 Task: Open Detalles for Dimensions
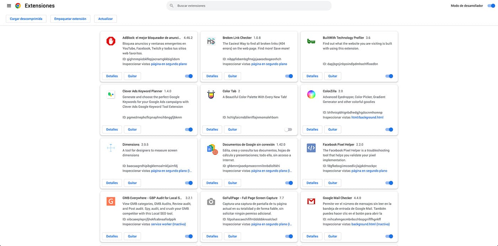[x=112, y=183]
